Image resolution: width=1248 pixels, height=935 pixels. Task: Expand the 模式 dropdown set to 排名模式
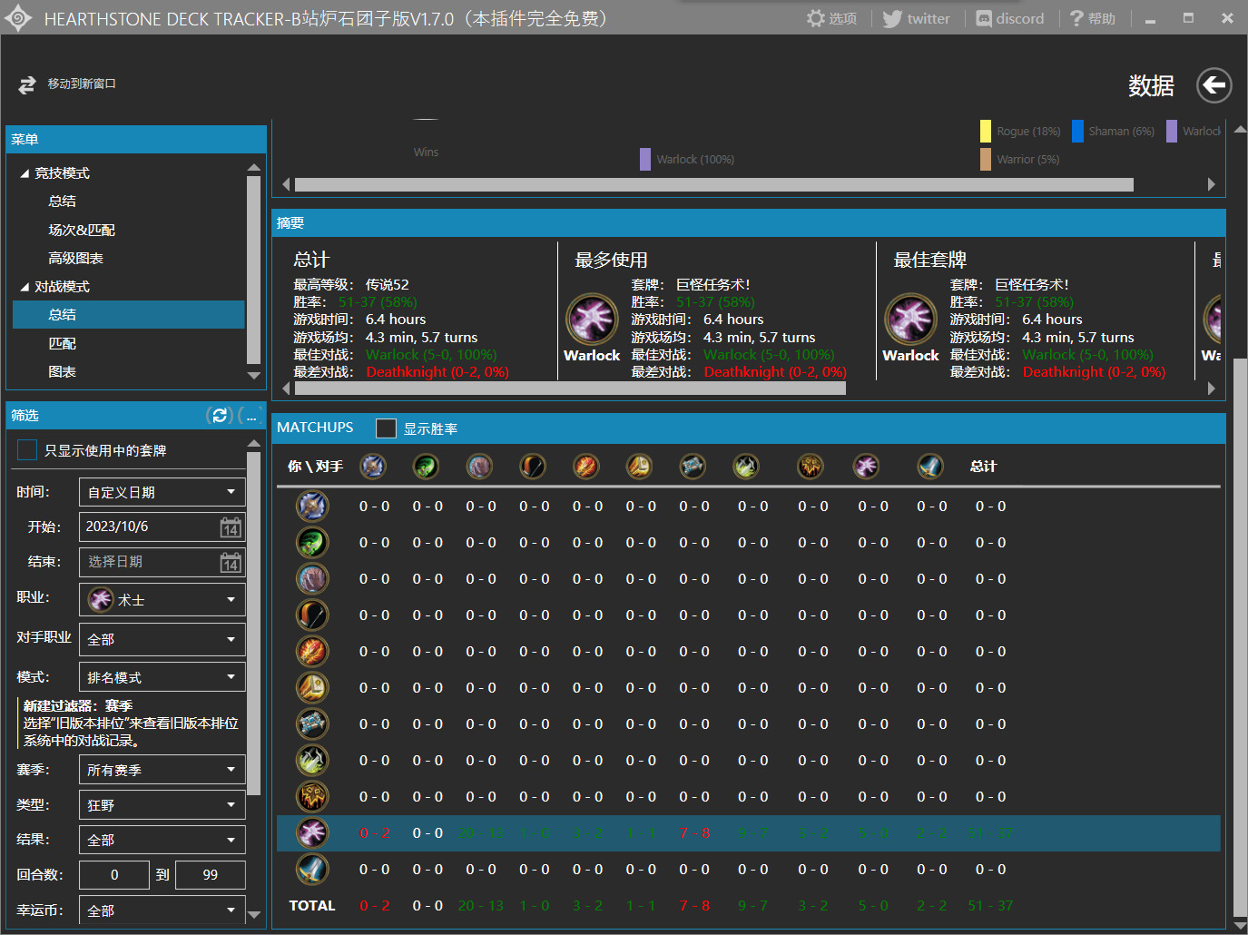pyautogui.click(x=162, y=677)
